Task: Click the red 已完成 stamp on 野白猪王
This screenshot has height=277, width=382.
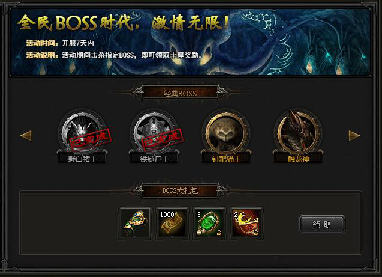Action: tap(90, 141)
